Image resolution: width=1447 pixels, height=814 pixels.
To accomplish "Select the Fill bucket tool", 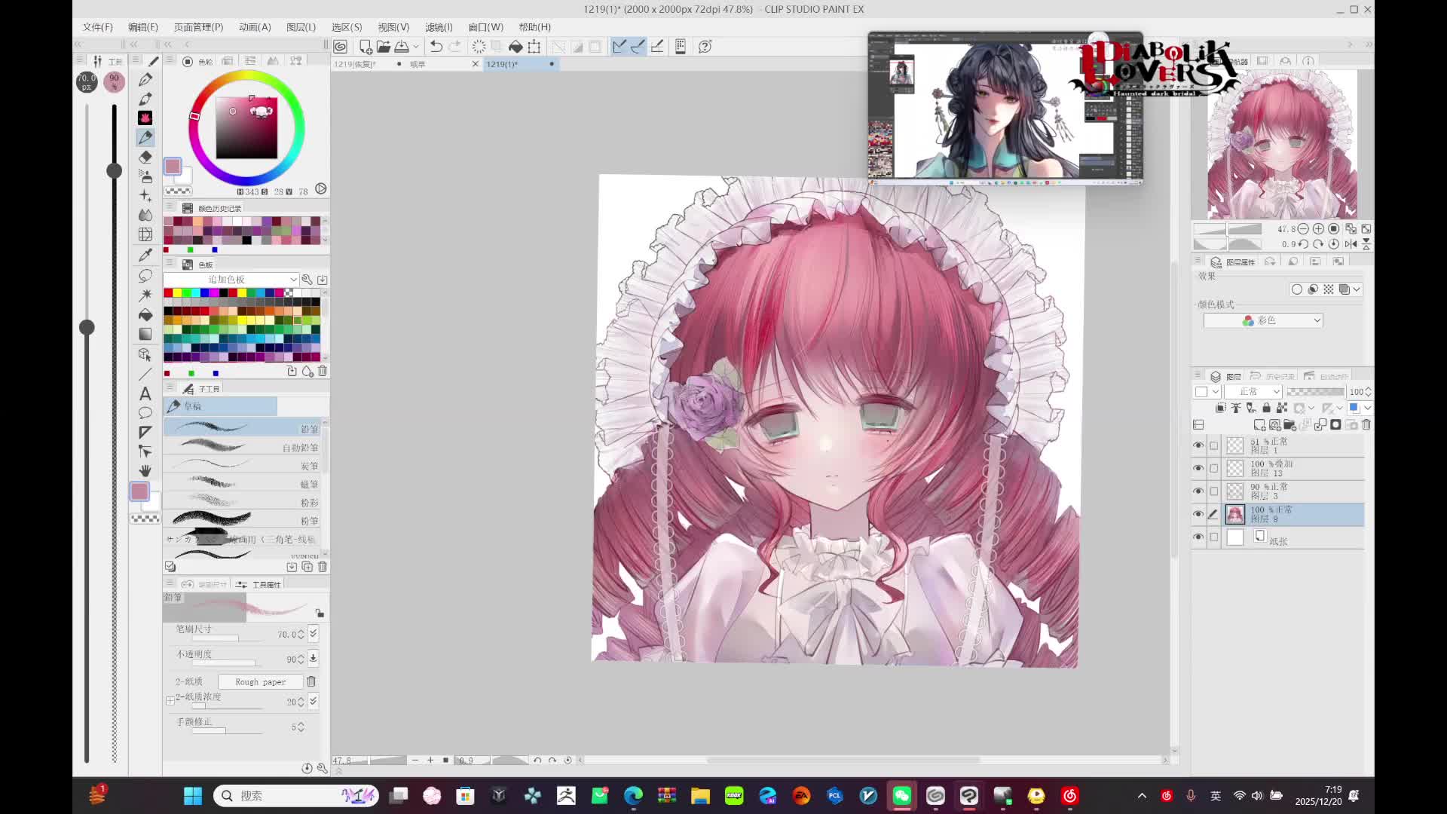I will [145, 314].
